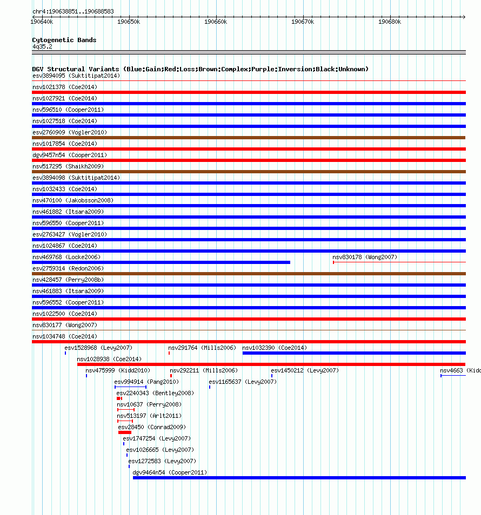Click the nsv469768 (Locke2006) label
The image size is (481, 515).
point(66,257)
